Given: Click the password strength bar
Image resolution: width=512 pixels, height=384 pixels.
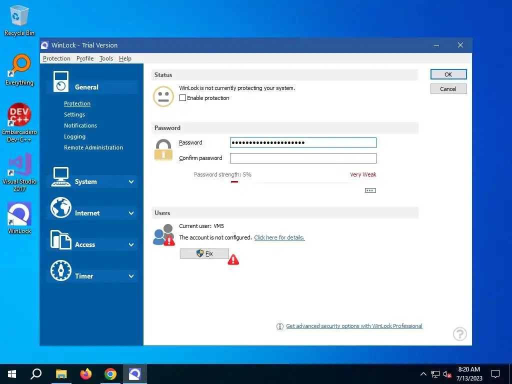Looking at the screenshot, I should click(x=303, y=182).
